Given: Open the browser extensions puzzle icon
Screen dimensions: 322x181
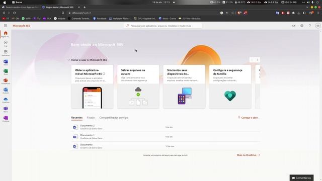Looking at the screenshot, I should click(293, 13).
